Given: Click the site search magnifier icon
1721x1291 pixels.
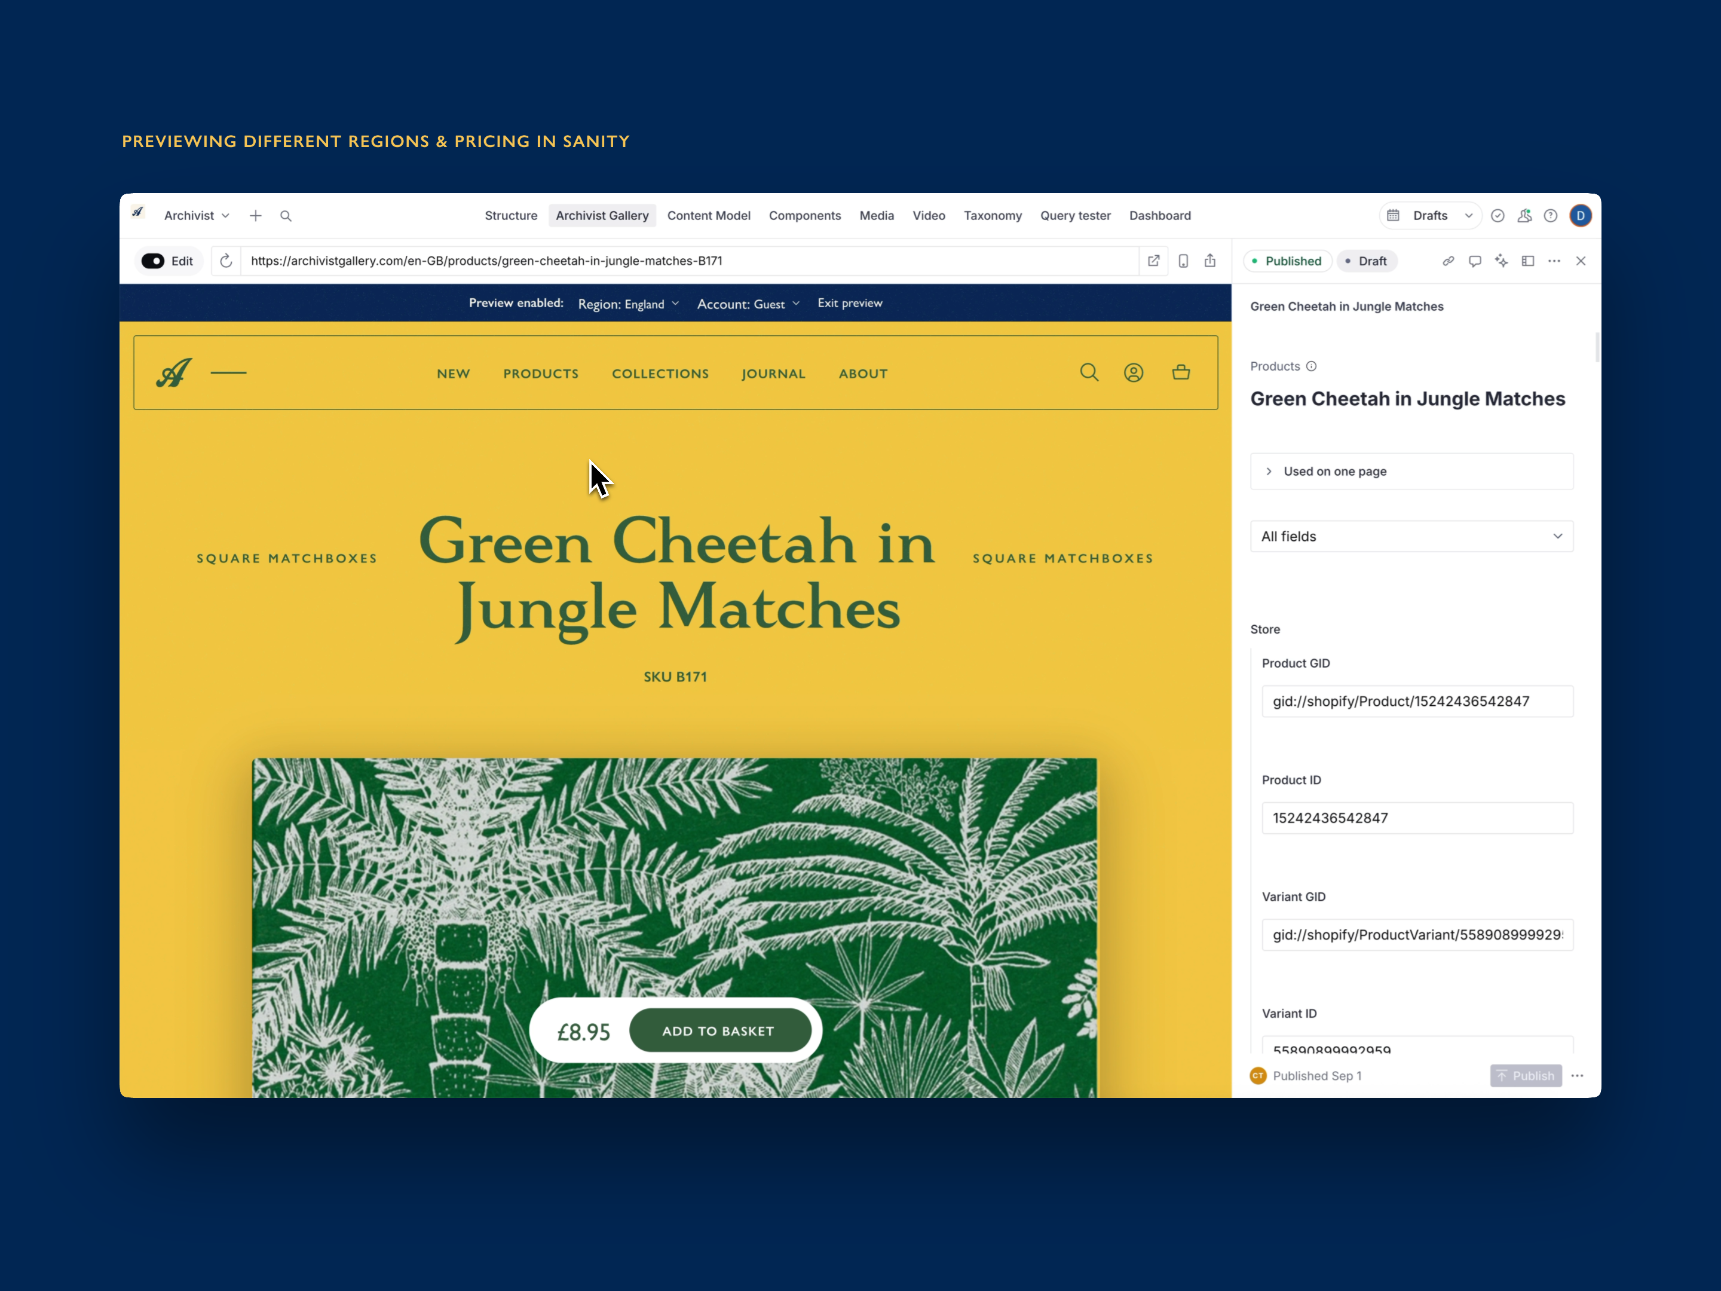Looking at the screenshot, I should pyautogui.click(x=1088, y=372).
